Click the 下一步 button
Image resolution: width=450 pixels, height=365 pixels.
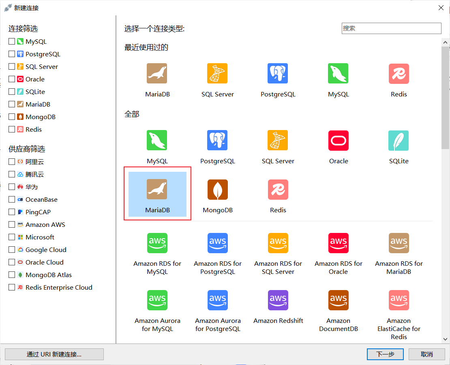click(385, 354)
